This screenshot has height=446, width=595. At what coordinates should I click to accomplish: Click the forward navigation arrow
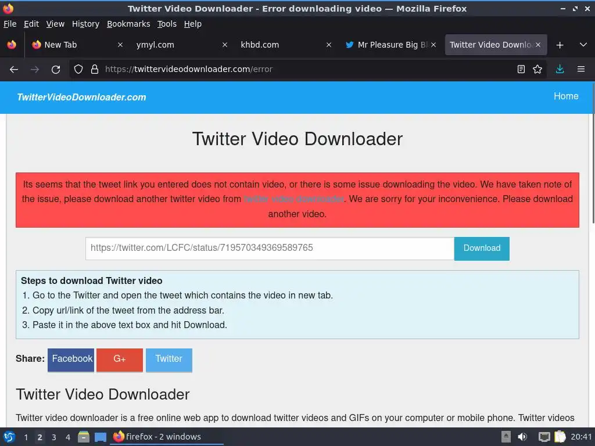(x=35, y=70)
